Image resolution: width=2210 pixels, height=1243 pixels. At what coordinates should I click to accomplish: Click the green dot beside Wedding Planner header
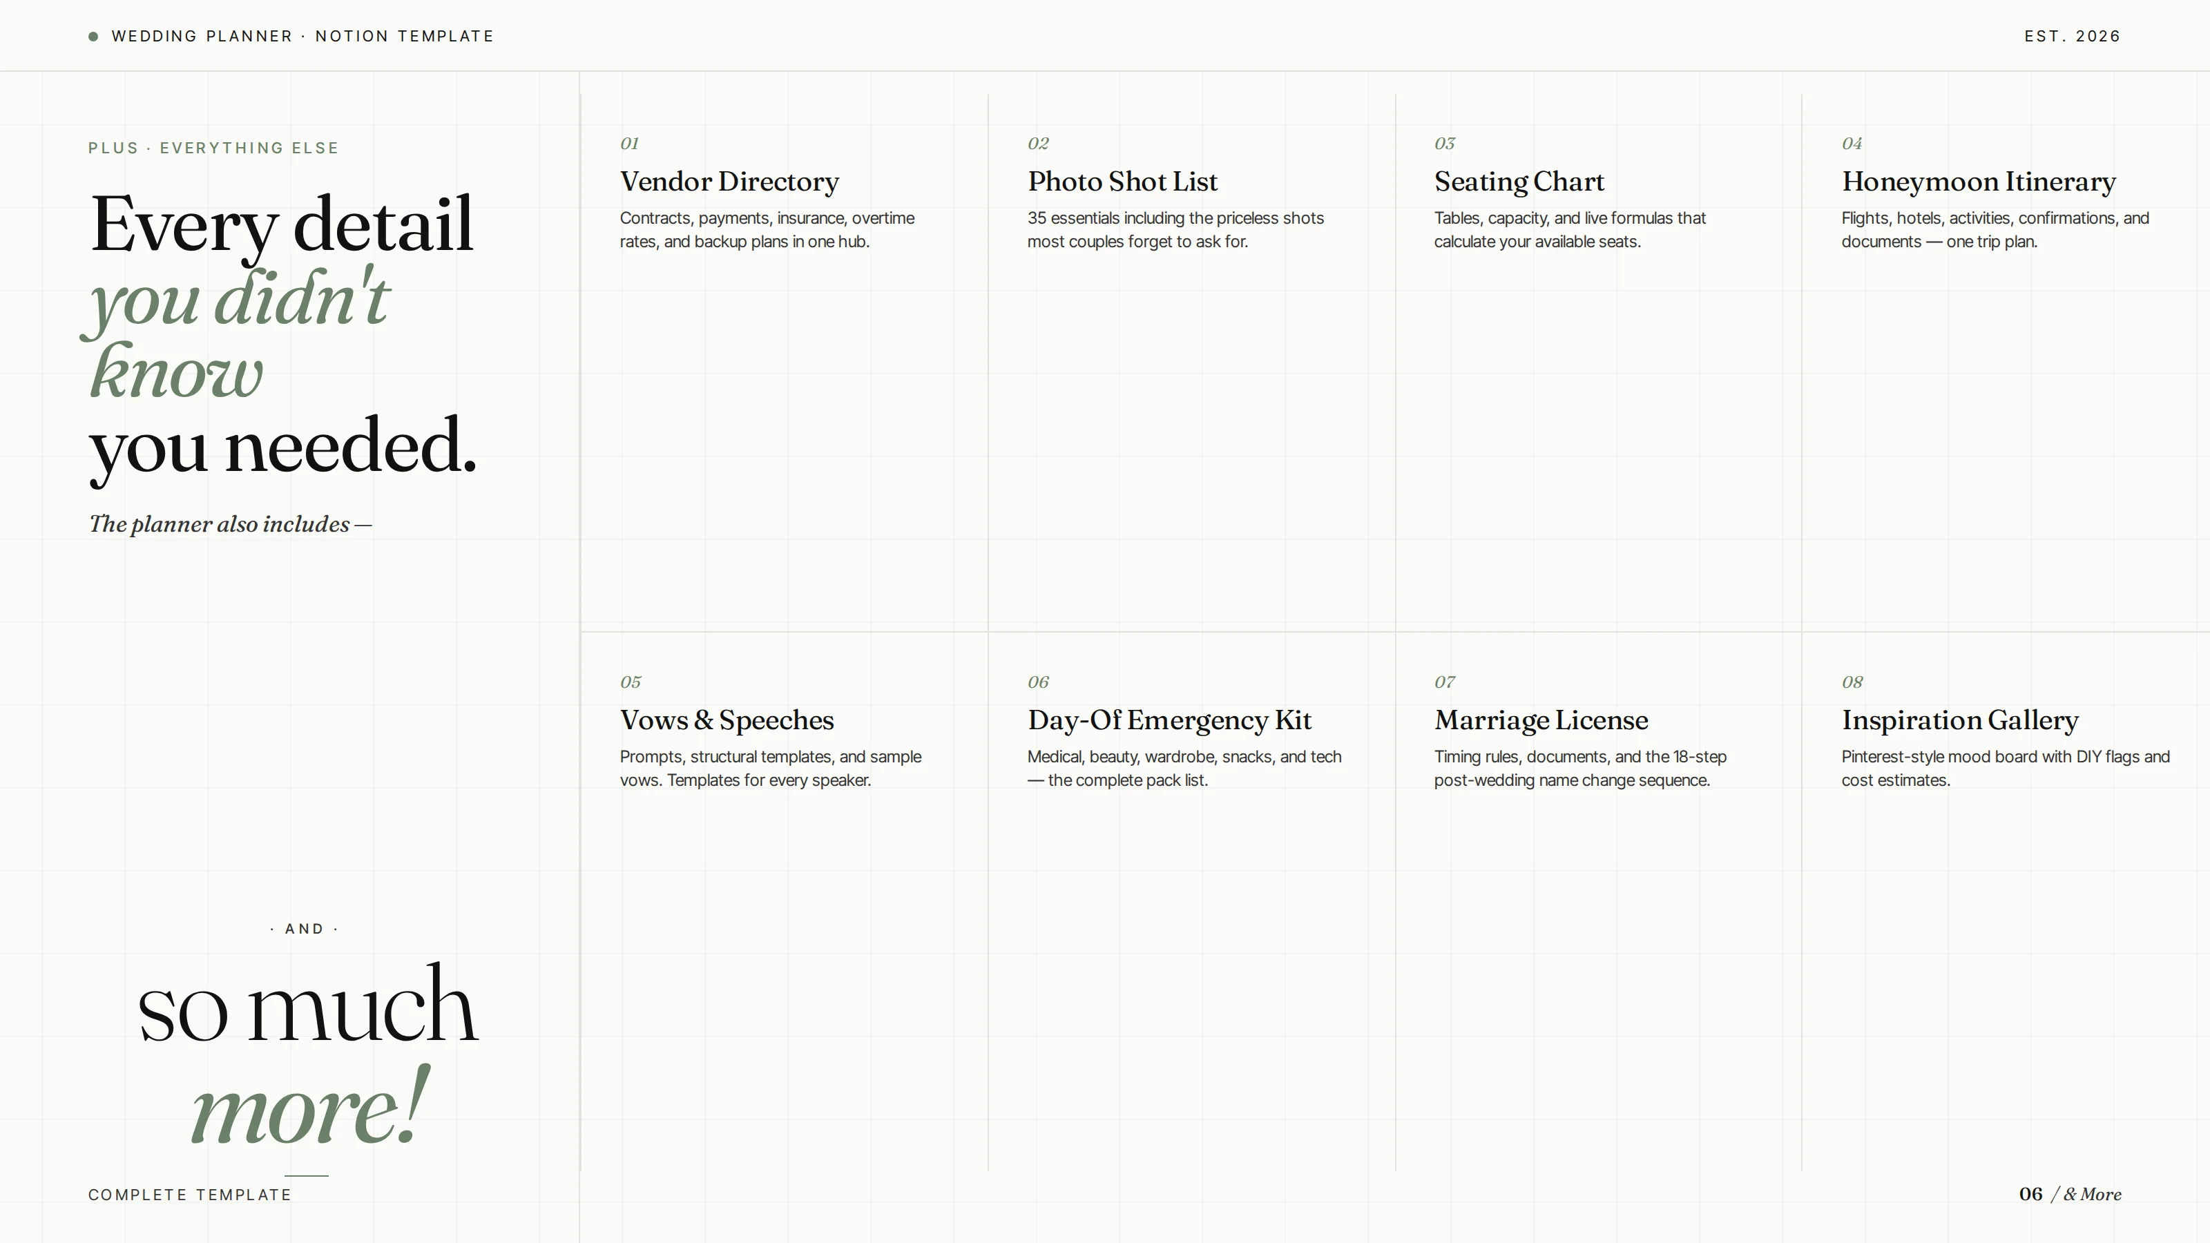click(x=93, y=36)
